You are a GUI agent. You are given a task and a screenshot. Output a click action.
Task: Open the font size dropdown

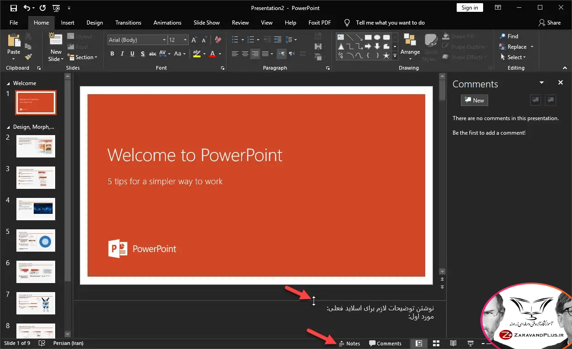pos(185,40)
